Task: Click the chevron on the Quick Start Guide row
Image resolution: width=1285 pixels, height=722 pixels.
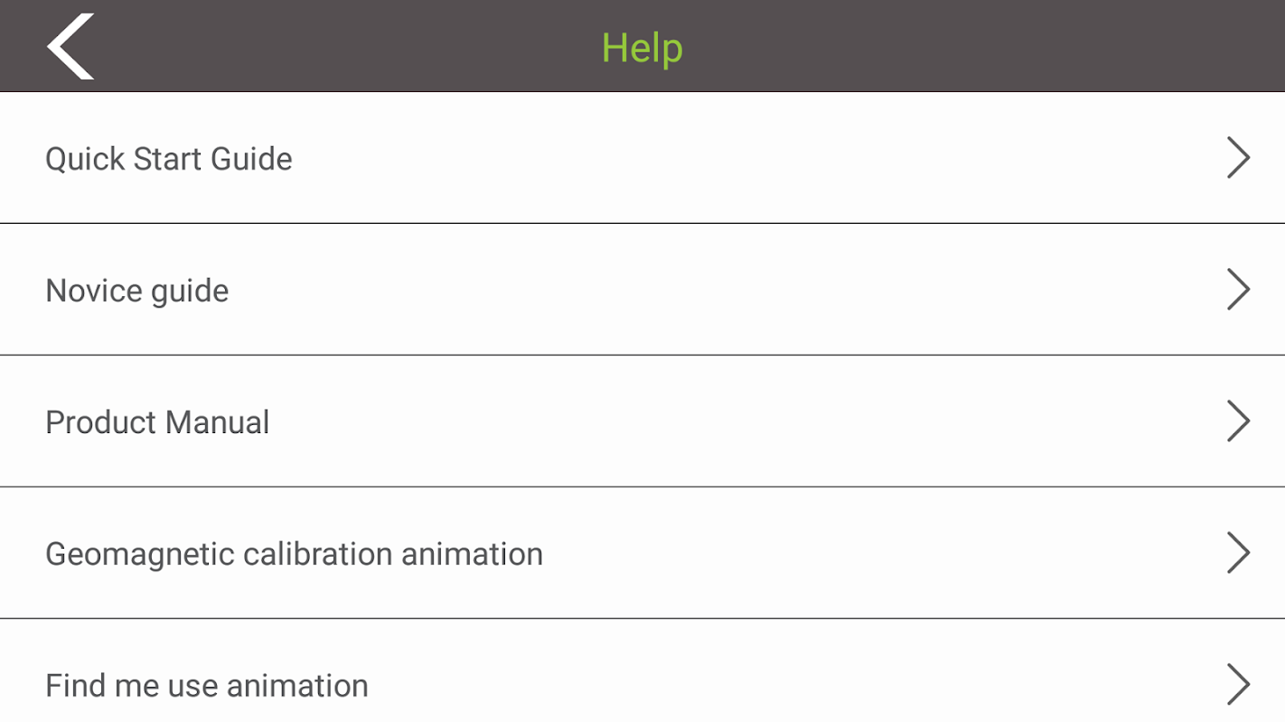Action: coord(1238,158)
